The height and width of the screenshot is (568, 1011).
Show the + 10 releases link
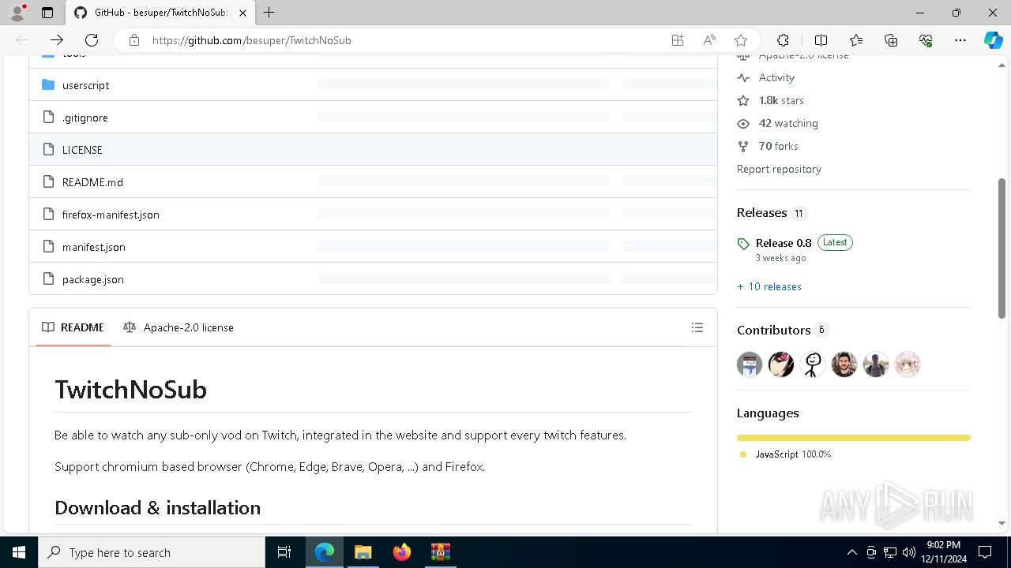click(769, 286)
